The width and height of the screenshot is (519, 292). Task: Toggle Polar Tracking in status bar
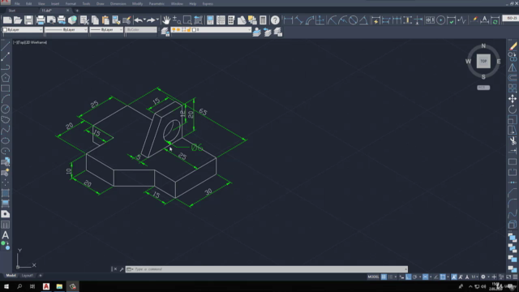415,277
